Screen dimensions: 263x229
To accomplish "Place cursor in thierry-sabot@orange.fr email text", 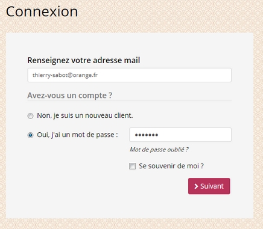I will (x=65, y=75).
